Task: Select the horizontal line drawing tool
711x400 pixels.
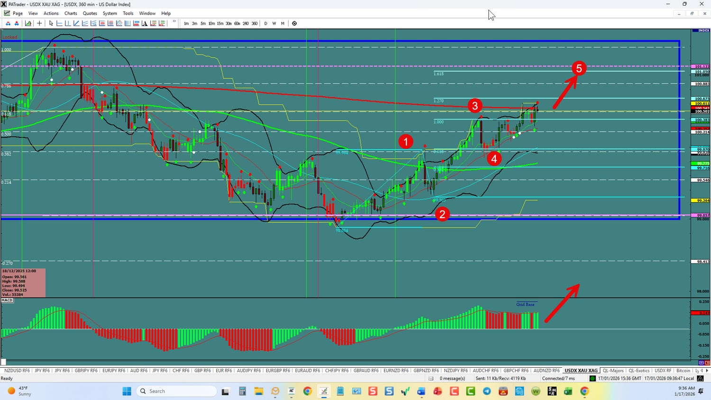Action: (x=60, y=23)
